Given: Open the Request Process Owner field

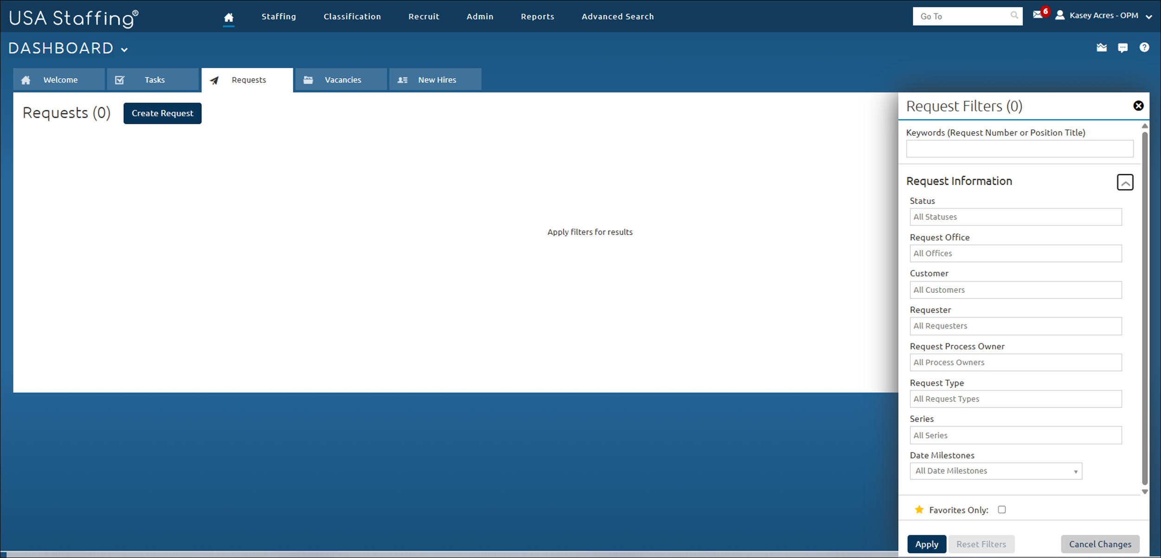Looking at the screenshot, I should pyautogui.click(x=1016, y=362).
